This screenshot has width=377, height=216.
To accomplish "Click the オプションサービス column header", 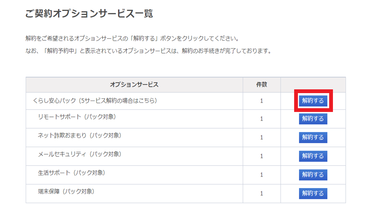I will coord(134,85).
